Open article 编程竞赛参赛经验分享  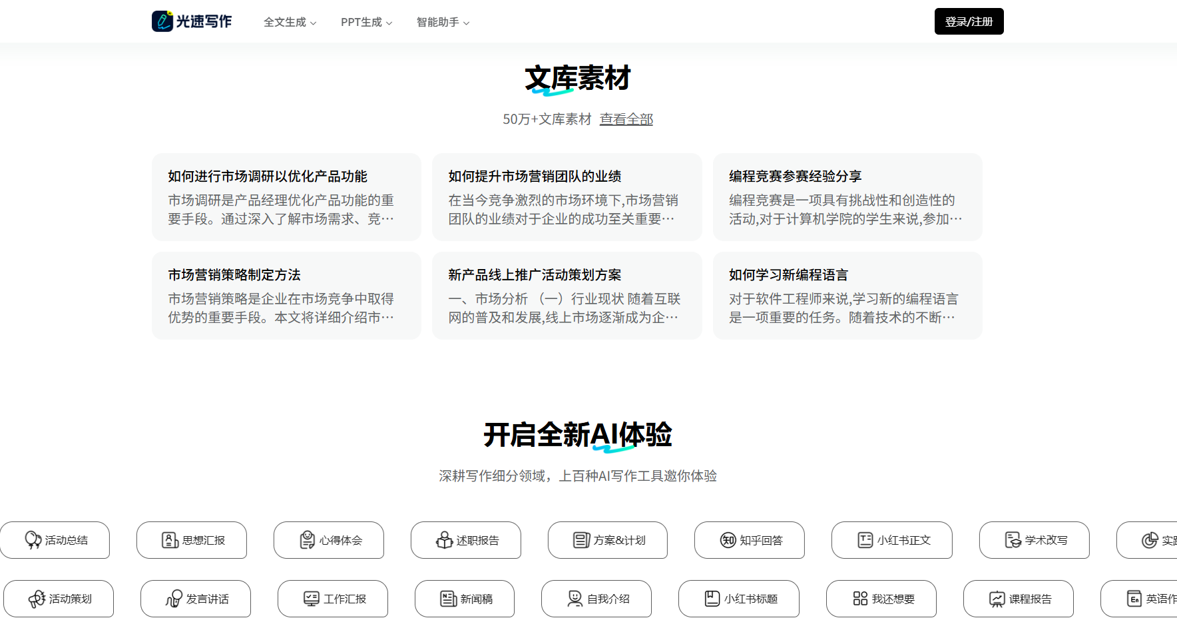847,197
